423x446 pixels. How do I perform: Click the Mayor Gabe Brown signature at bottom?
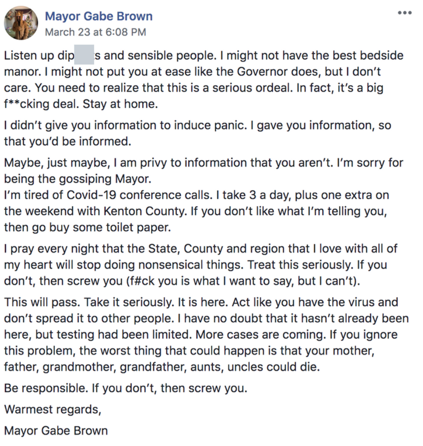(x=56, y=430)
